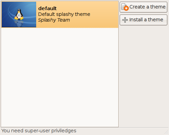Click the empty area of the theme list
The width and height of the screenshot is (169, 135).
[59, 77]
